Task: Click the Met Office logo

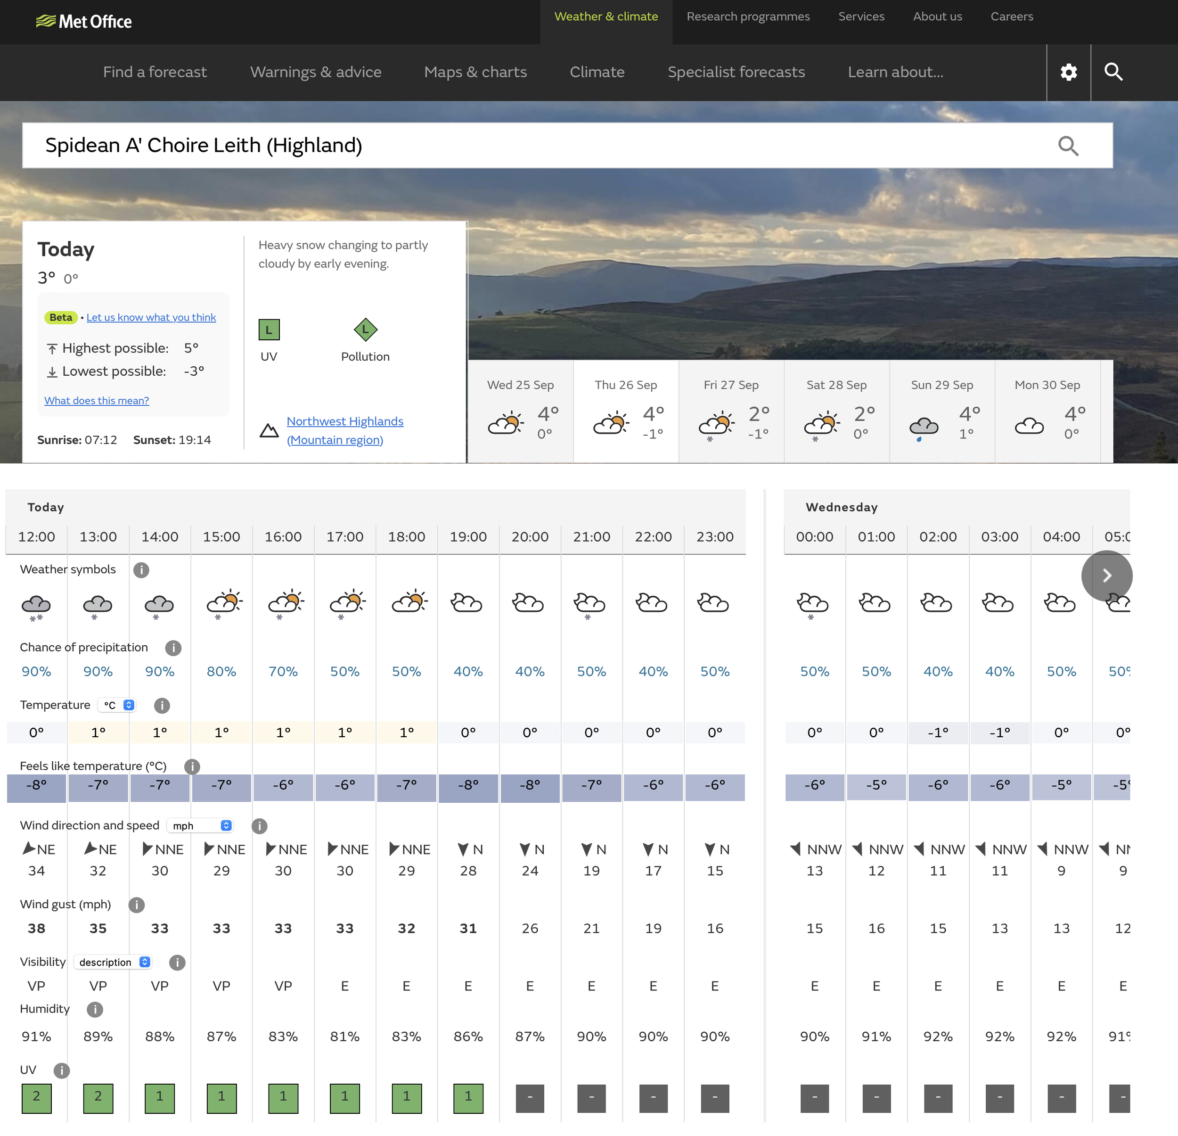Action: click(x=84, y=22)
